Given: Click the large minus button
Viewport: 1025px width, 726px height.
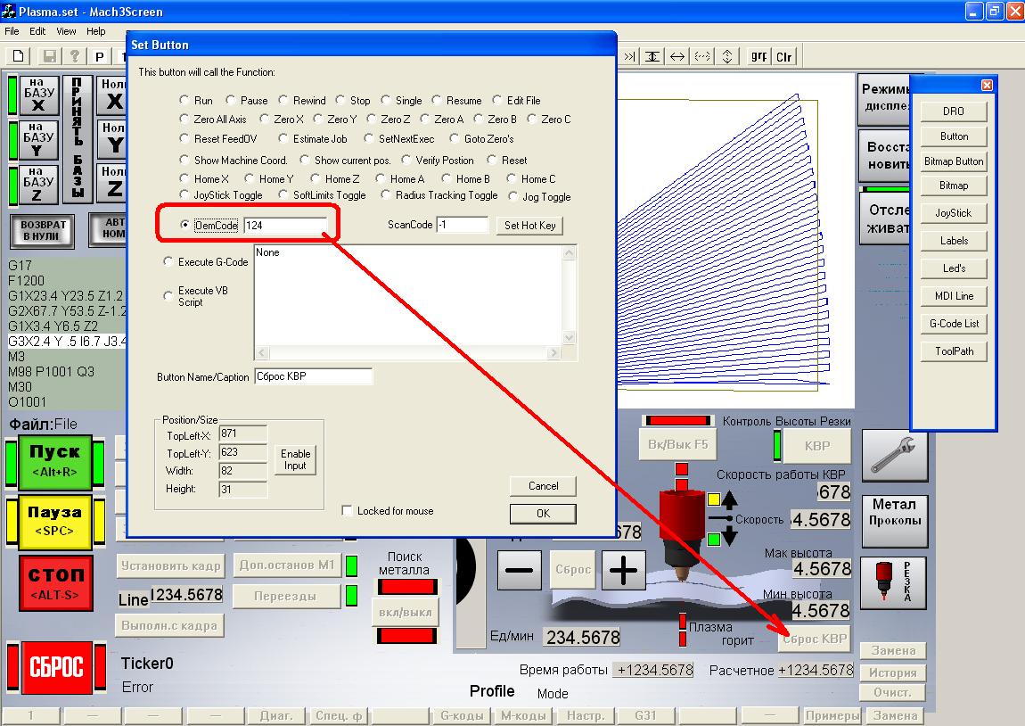Looking at the screenshot, I should click(519, 570).
